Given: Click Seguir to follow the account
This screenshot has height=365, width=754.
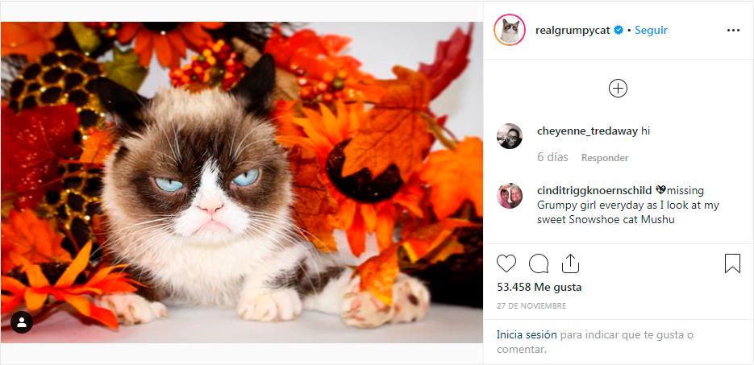Looking at the screenshot, I should coord(651,31).
